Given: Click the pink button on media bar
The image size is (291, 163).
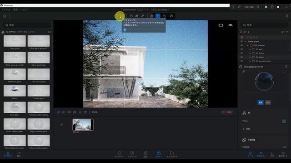Looking at the screenshot, I should 227,112.
